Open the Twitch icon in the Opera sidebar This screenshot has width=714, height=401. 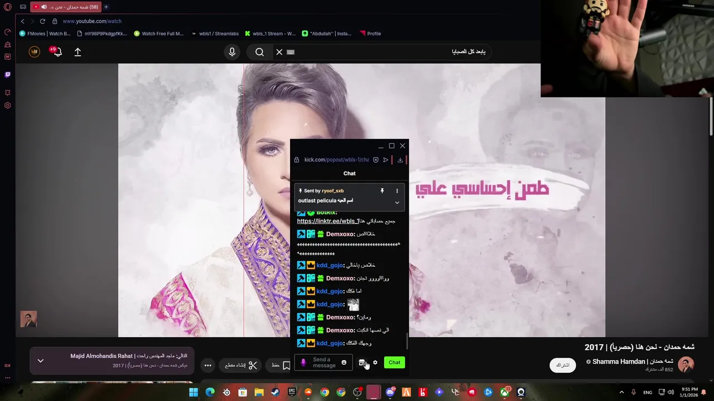pos(7,74)
